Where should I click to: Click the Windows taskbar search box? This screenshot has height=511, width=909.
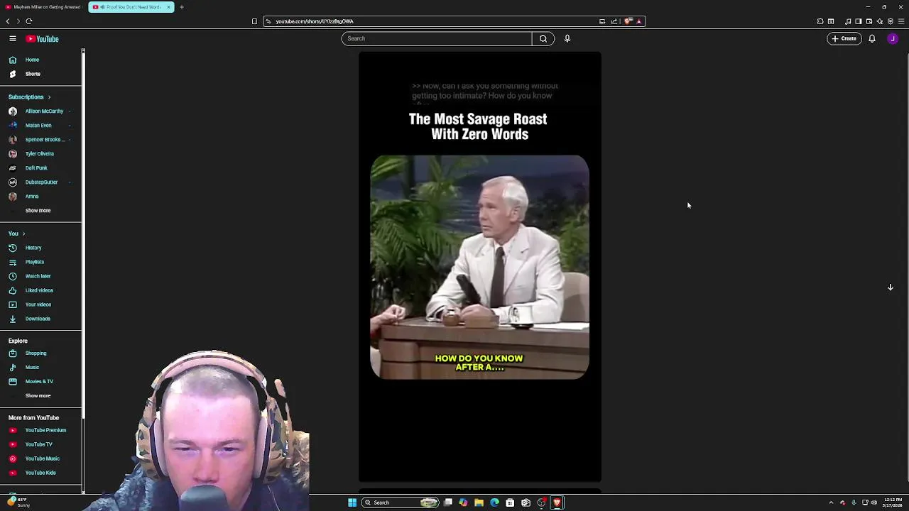[x=401, y=502]
